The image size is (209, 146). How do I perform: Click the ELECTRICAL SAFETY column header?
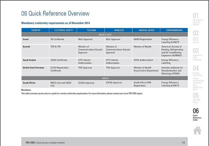(63, 30)
